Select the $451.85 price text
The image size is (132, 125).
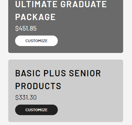click(26, 28)
